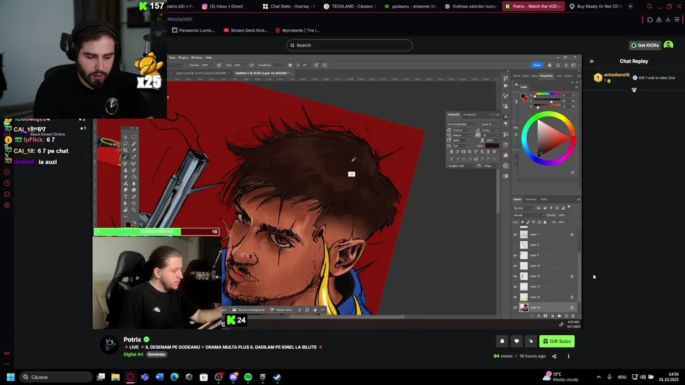Adjust the Hue slider in Color panel

point(547,94)
